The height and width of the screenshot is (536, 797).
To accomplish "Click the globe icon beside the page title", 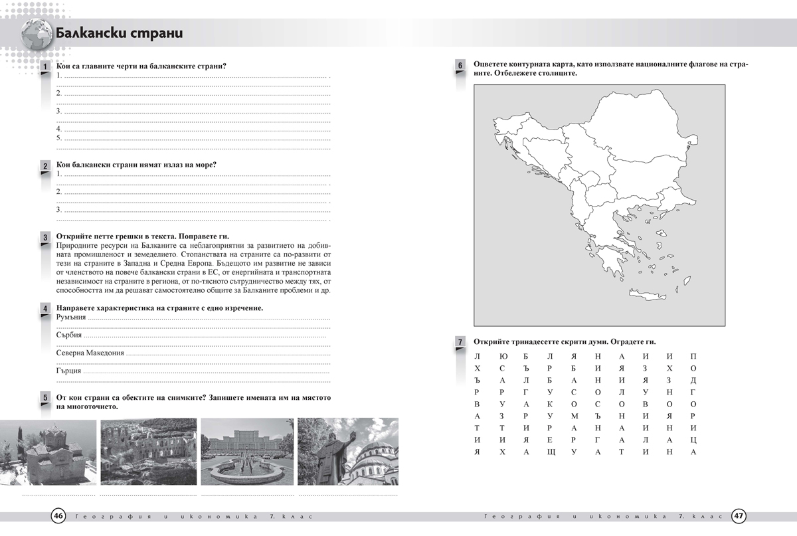I will click(35, 33).
